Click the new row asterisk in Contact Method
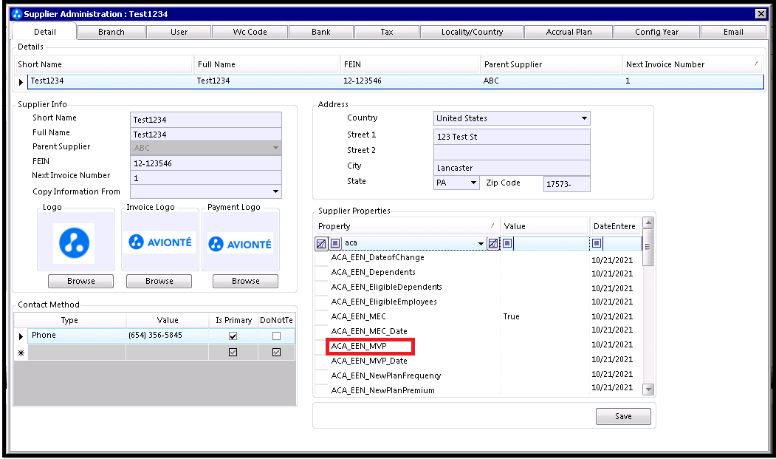The width and height of the screenshot is (776, 459). click(x=21, y=353)
